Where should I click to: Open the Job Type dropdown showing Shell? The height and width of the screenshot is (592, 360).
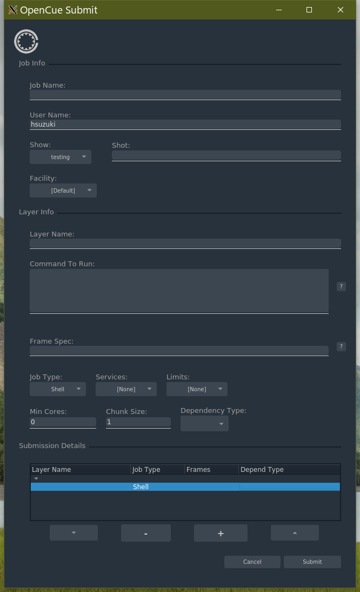click(58, 389)
